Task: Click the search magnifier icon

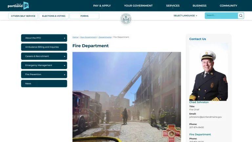Action: 241,16
